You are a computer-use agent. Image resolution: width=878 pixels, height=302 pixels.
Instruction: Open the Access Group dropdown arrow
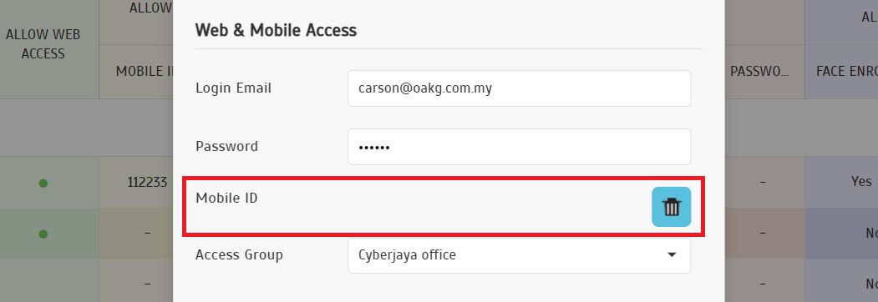(672, 255)
